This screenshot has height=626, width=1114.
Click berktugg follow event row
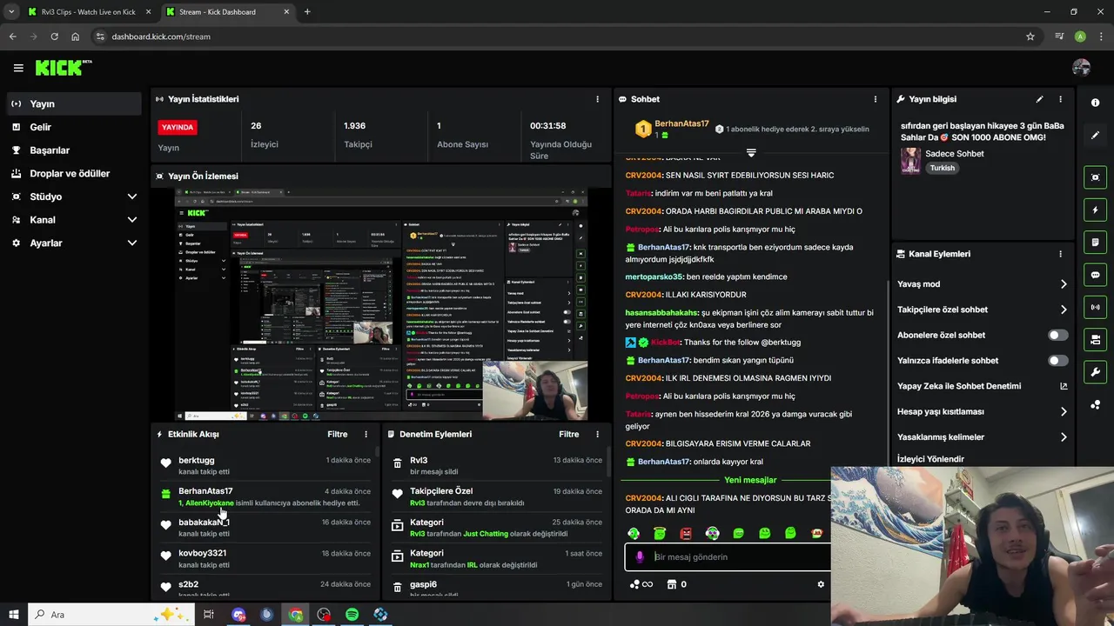tap(265, 465)
